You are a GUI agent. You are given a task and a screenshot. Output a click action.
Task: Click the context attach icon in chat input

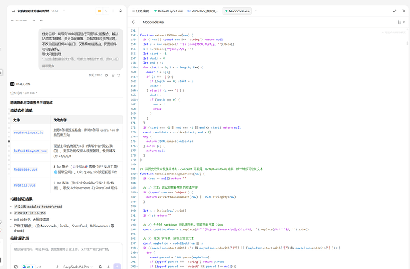pos(16,267)
